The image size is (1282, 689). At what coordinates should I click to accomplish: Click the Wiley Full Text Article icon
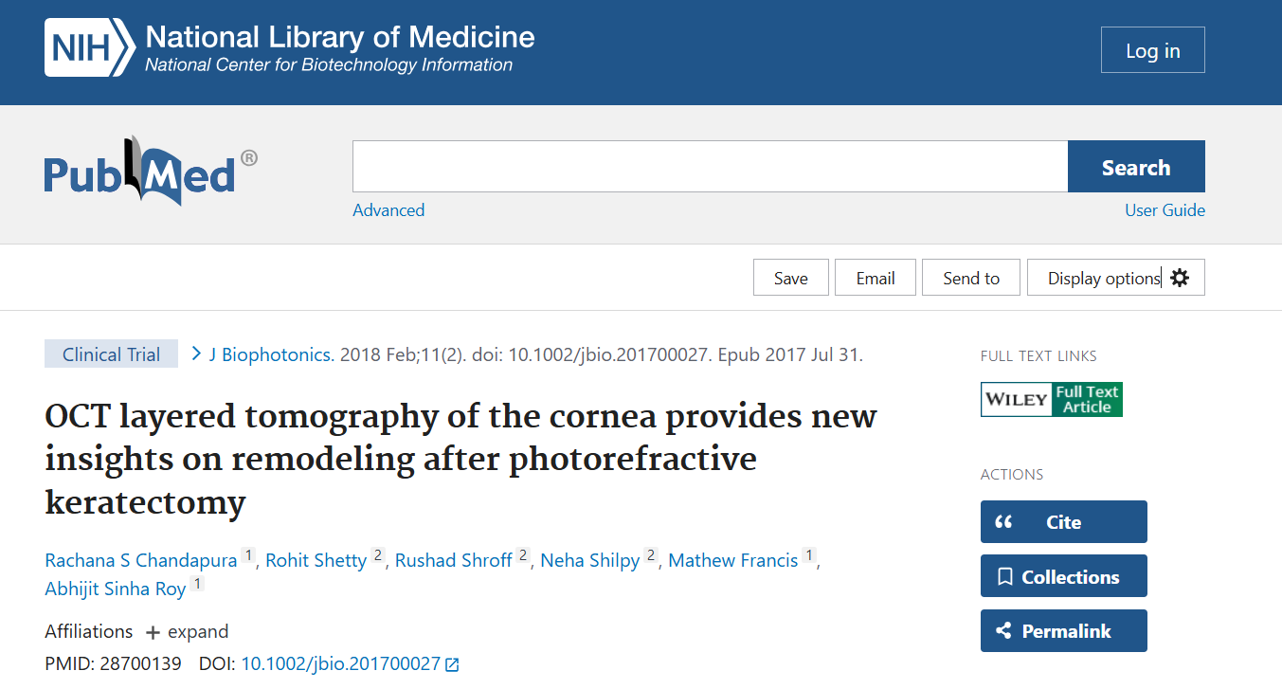1051,399
